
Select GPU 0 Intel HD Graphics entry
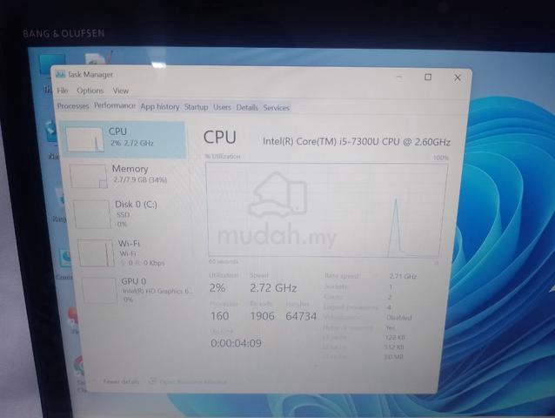click(x=137, y=291)
